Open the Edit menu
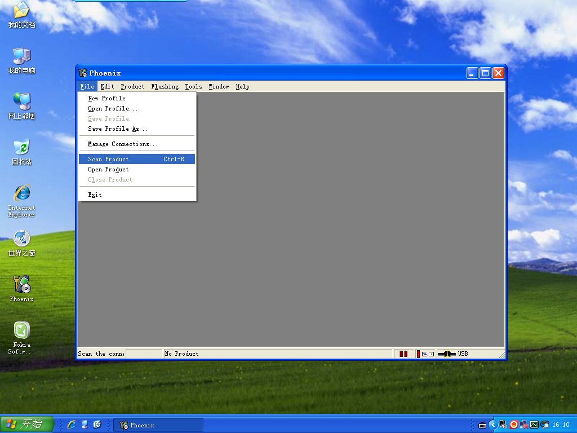The height and width of the screenshot is (433, 577). (107, 86)
